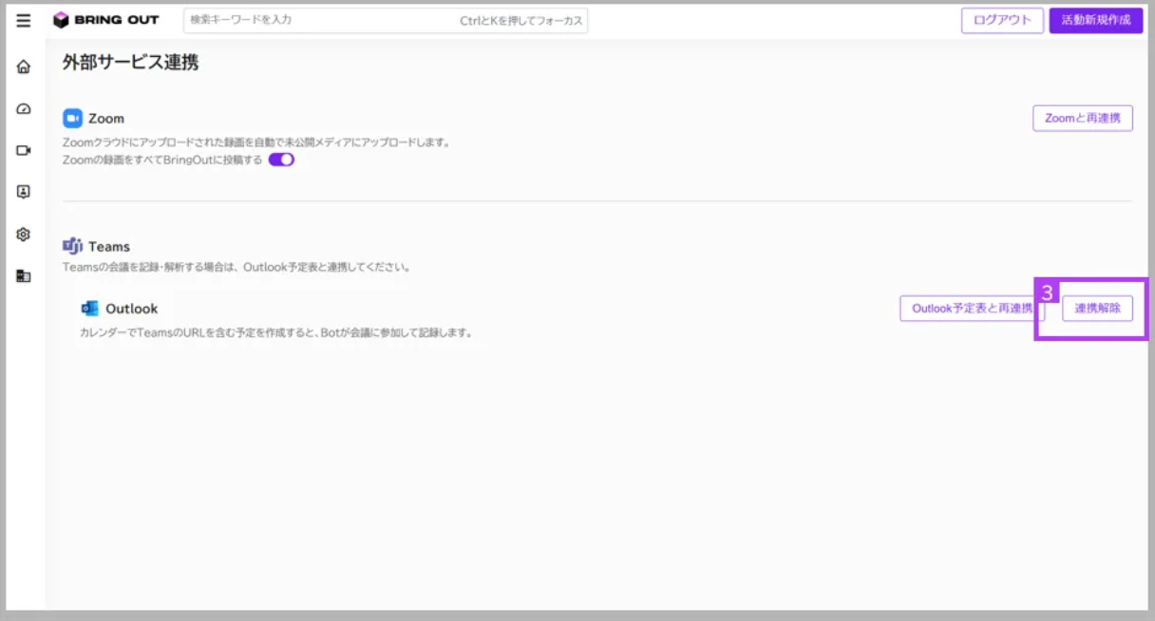The width and height of the screenshot is (1155, 621).
Task: Click the Teams service icon
Action: point(73,246)
